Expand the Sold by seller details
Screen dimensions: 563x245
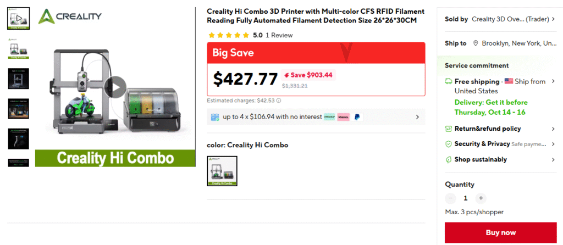pyautogui.click(x=553, y=19)
